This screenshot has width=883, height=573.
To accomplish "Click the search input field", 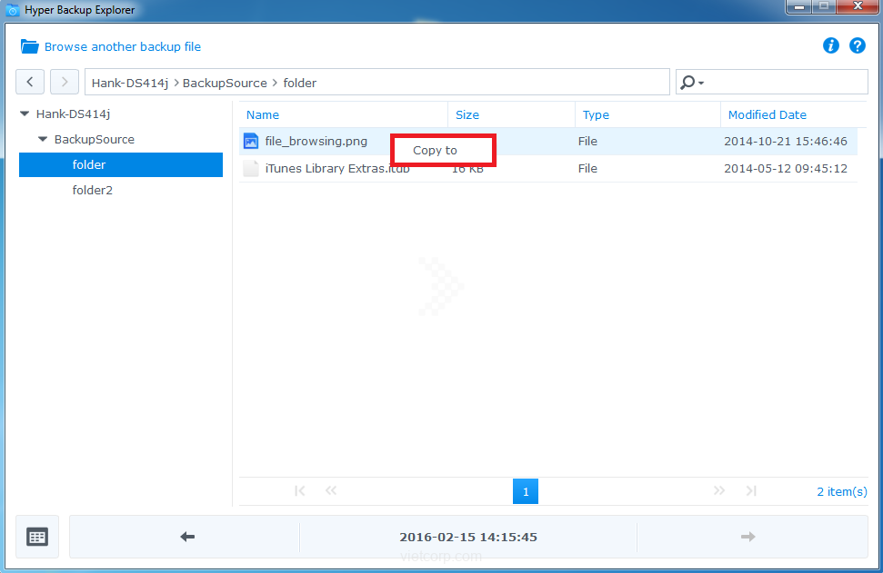I will (x=782, y=83).
